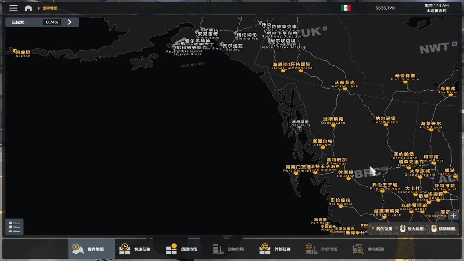This screenshot has width=464, height=261.
Task: Select Fort Simpson city marker
Action: (405, 82)
